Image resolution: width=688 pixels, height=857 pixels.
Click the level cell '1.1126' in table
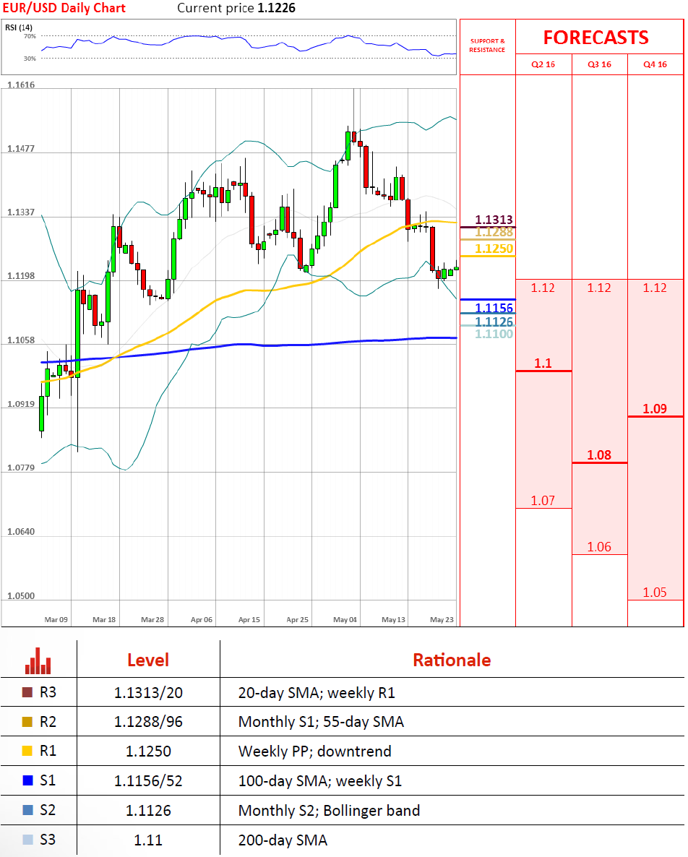(148, 811)
